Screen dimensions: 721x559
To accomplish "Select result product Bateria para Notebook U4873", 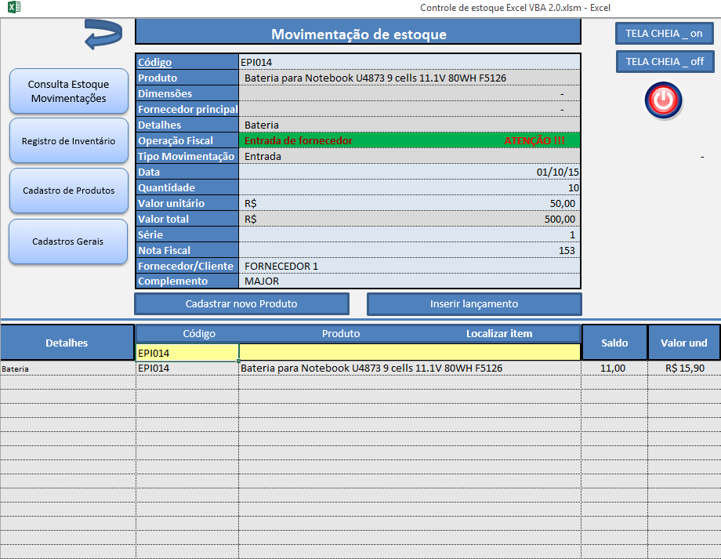I will tap(410, 368).
